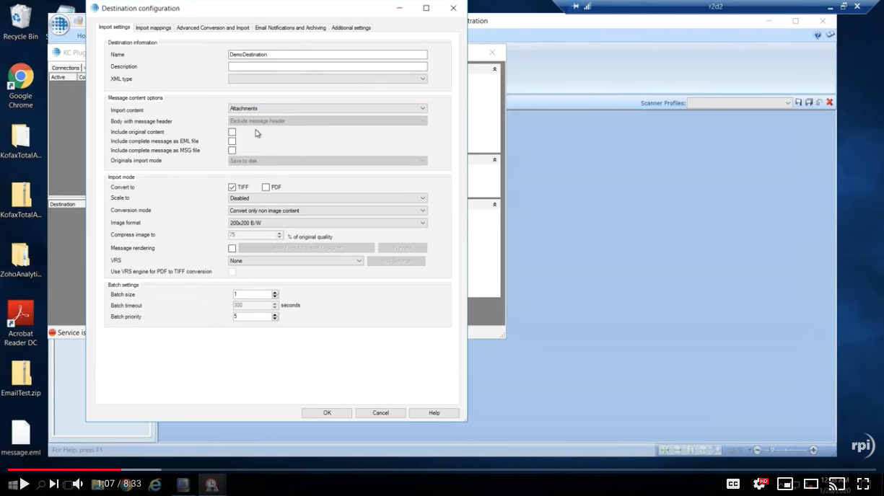Expand the Image format dropdown
Image resolution: width=884 pixels, height=496 pixels.
[328, 223]
